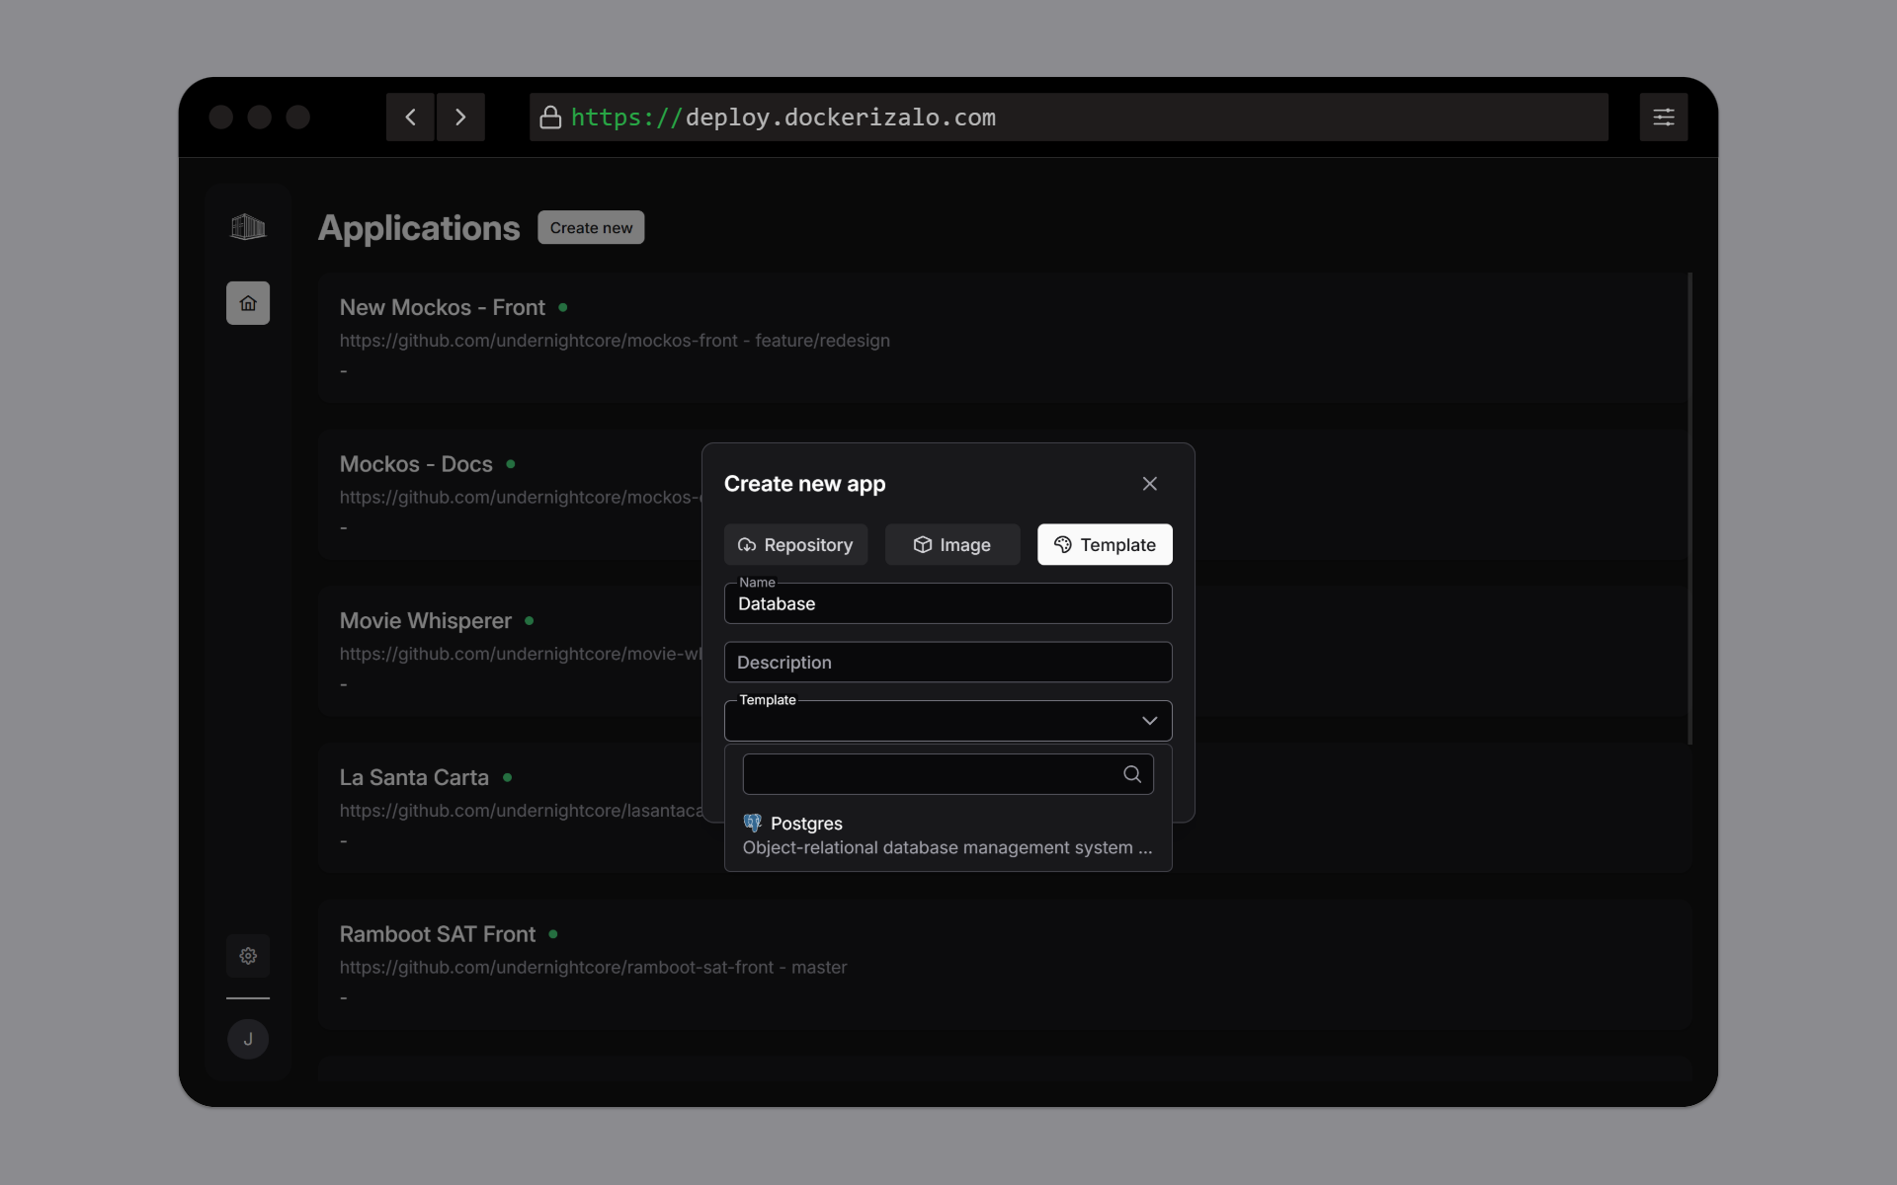Click the template search box
The height and width of the screenshot is (1185, 1897).
click(948, 774)
